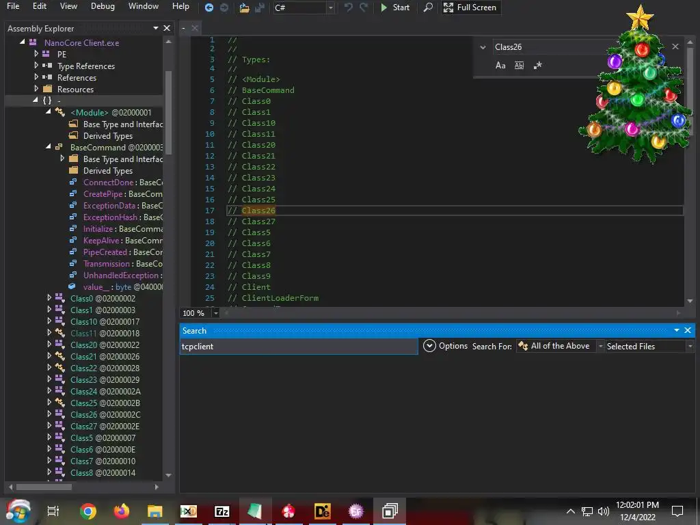The width and height of the screenshot is (700, 525).
Task: Click the Start debugging button label
Action: point(401,8)
